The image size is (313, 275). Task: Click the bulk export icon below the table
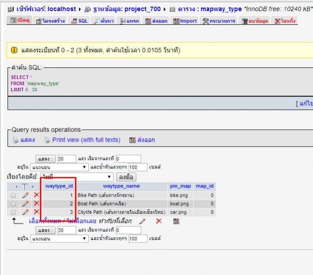click(175, 221)
